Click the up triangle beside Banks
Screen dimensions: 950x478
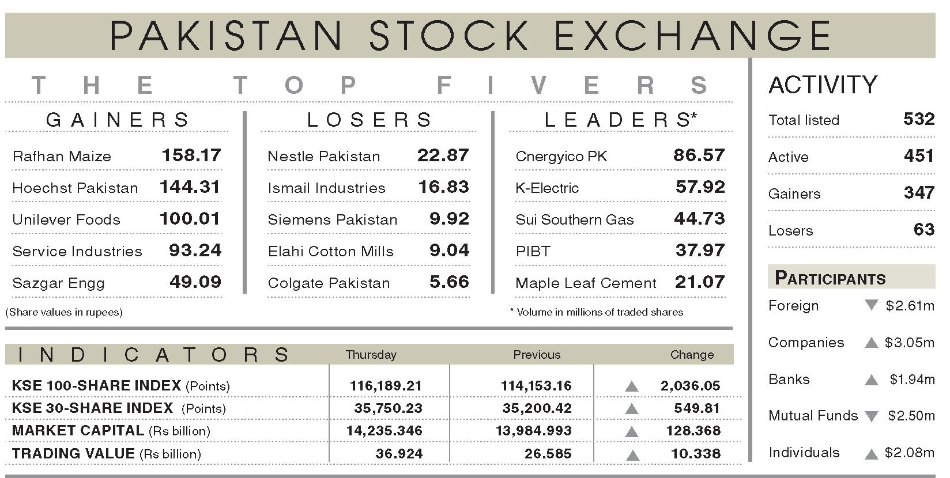(871, 380)
